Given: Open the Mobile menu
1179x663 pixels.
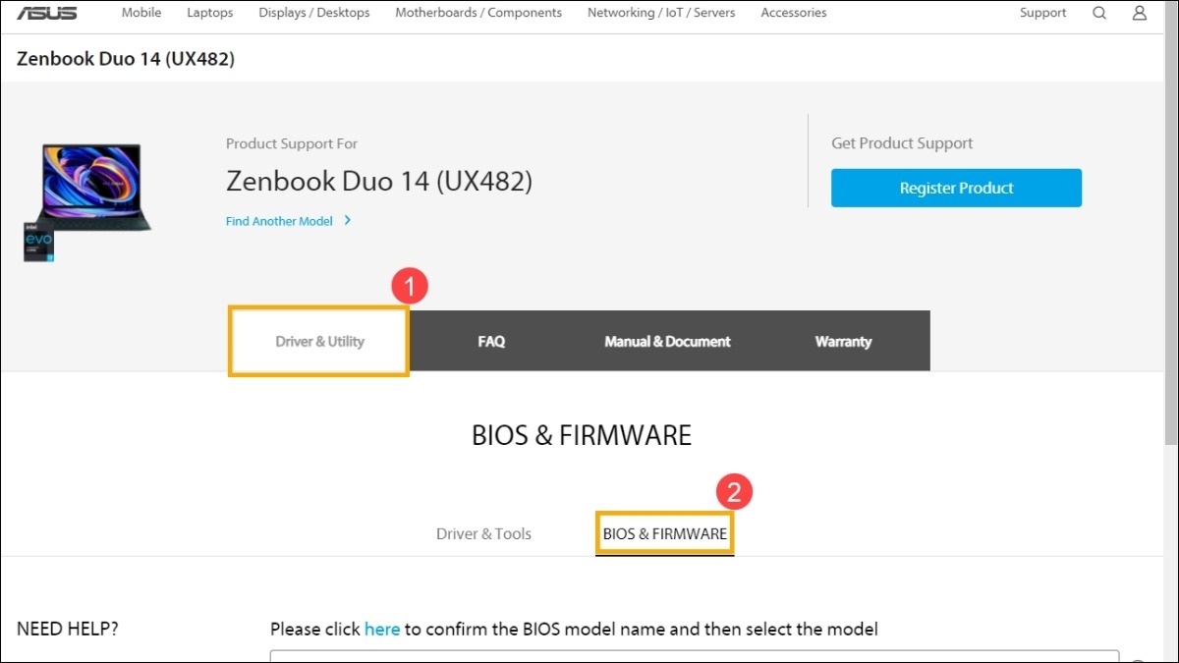Looking at the screenshot, I should [x=141, y=13].
